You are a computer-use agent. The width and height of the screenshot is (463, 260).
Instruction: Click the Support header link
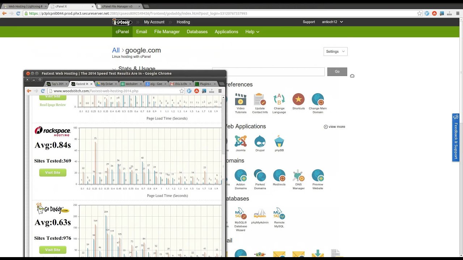point(309,22)
